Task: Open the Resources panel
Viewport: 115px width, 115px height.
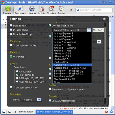Action: tap(20, 10)
